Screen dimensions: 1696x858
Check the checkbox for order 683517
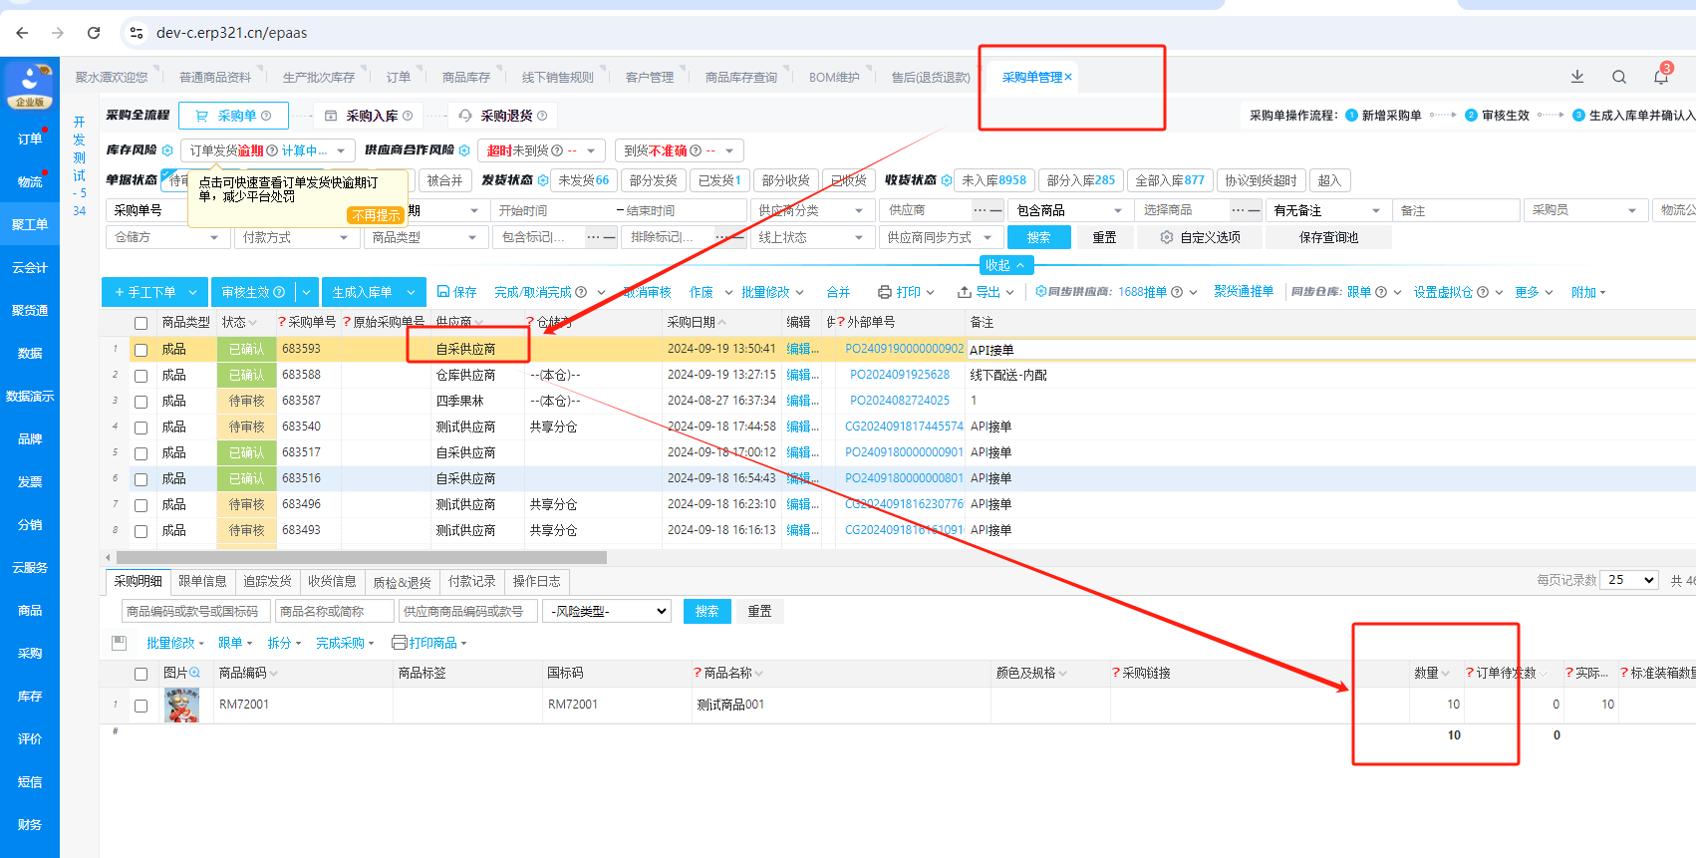[141, 453]
